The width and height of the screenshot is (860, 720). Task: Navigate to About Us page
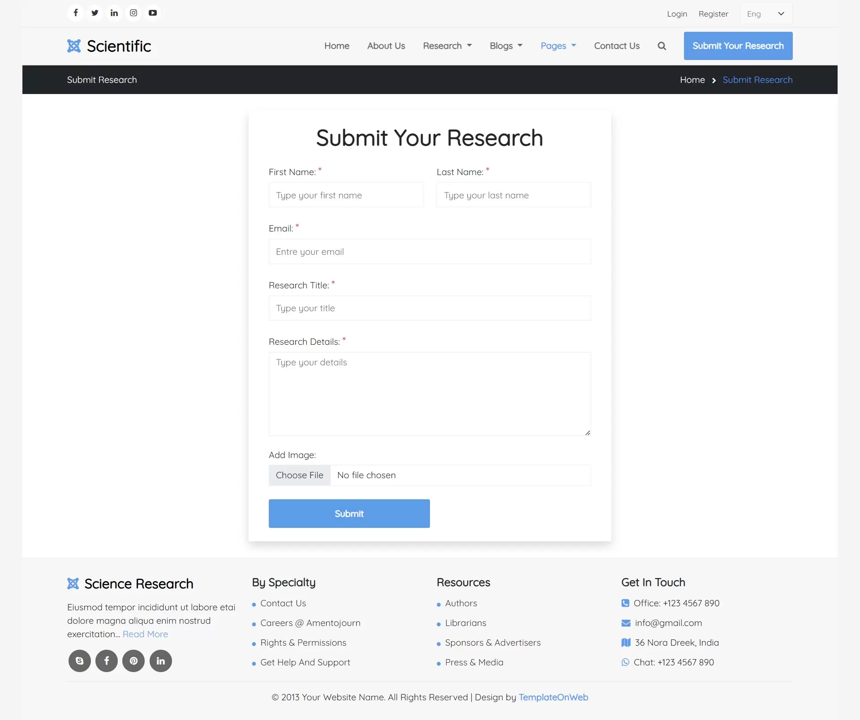tap(386, 46)
